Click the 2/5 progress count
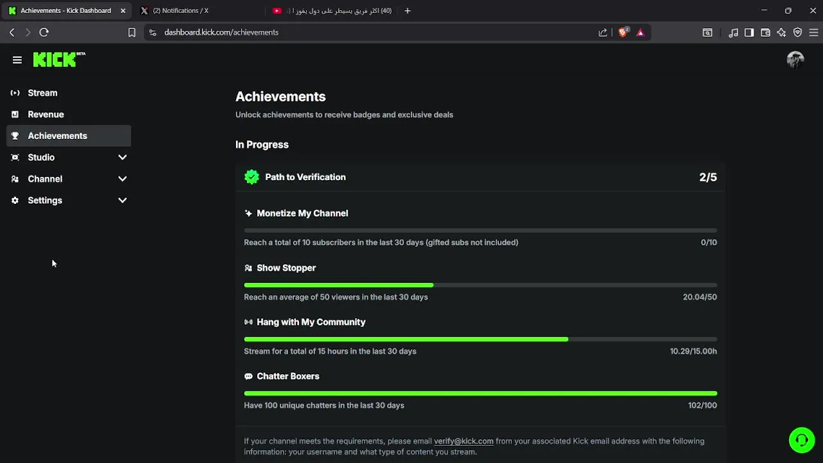This screenshot has width=823, height=463. point(708,177)
